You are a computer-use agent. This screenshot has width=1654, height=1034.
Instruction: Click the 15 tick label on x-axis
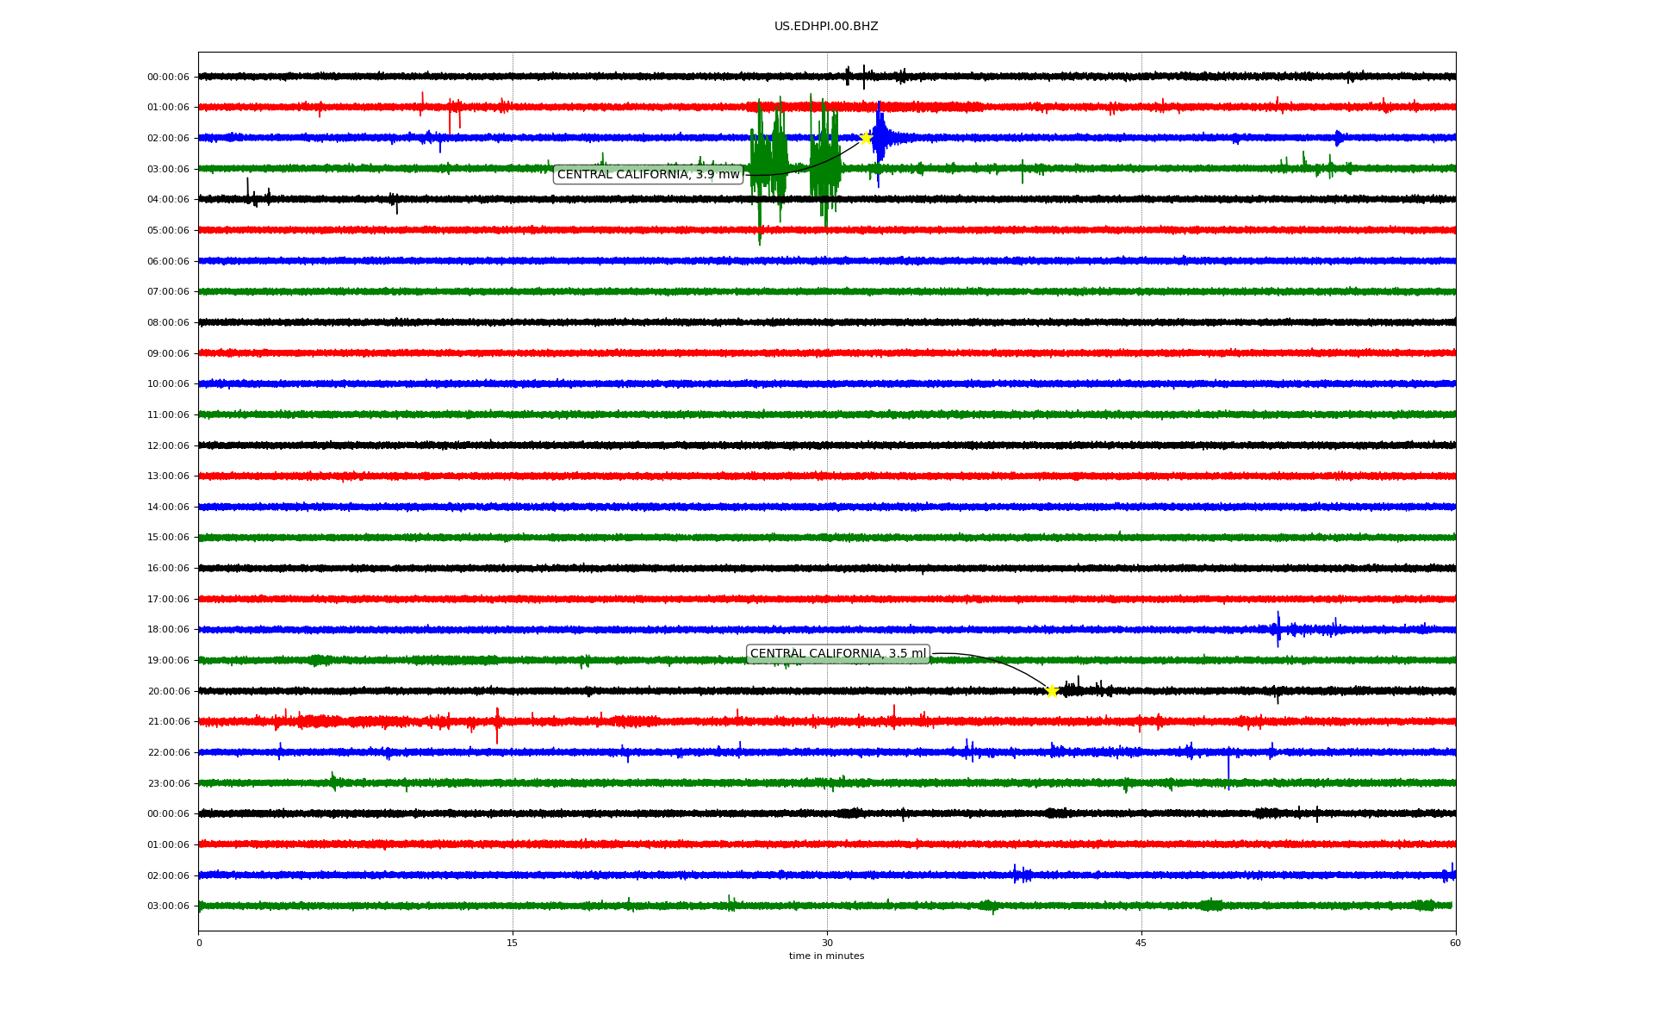(513, 944)
